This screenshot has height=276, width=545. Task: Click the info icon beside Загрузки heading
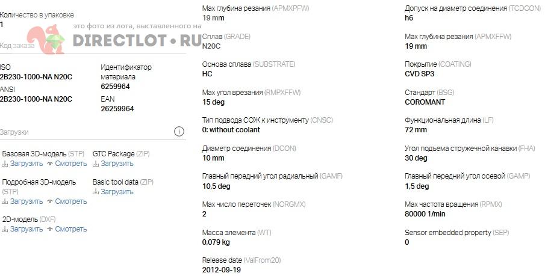tap(179, 132)
